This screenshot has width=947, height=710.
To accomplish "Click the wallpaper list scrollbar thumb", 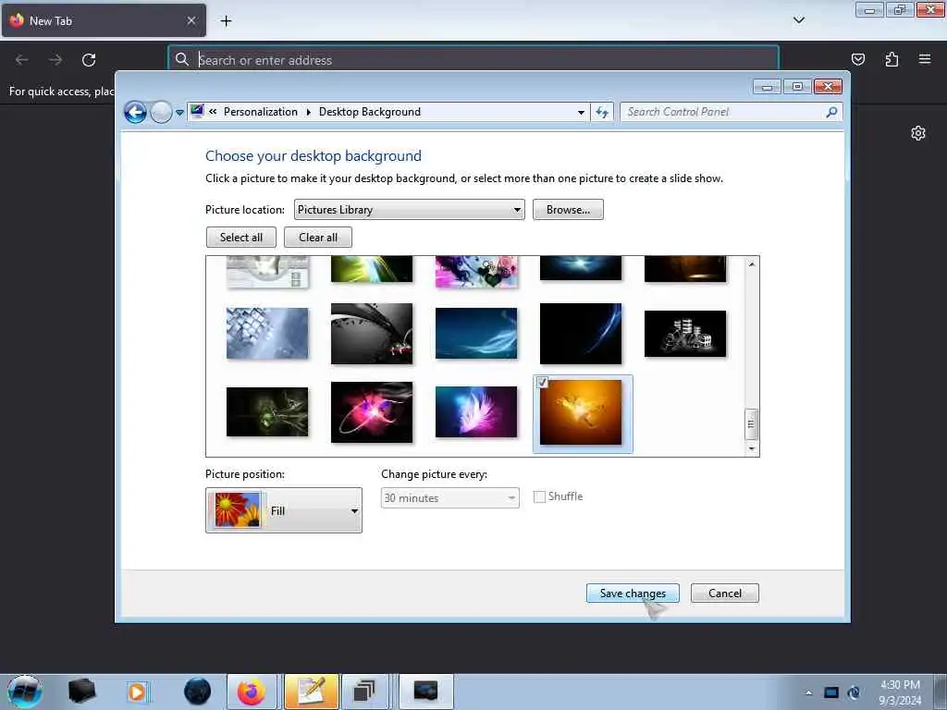I will [x=751, y=423].
